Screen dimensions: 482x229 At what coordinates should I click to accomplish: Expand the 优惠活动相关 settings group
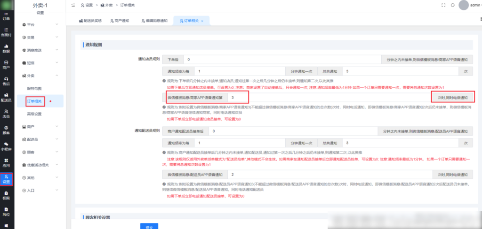tap(40, 165)
